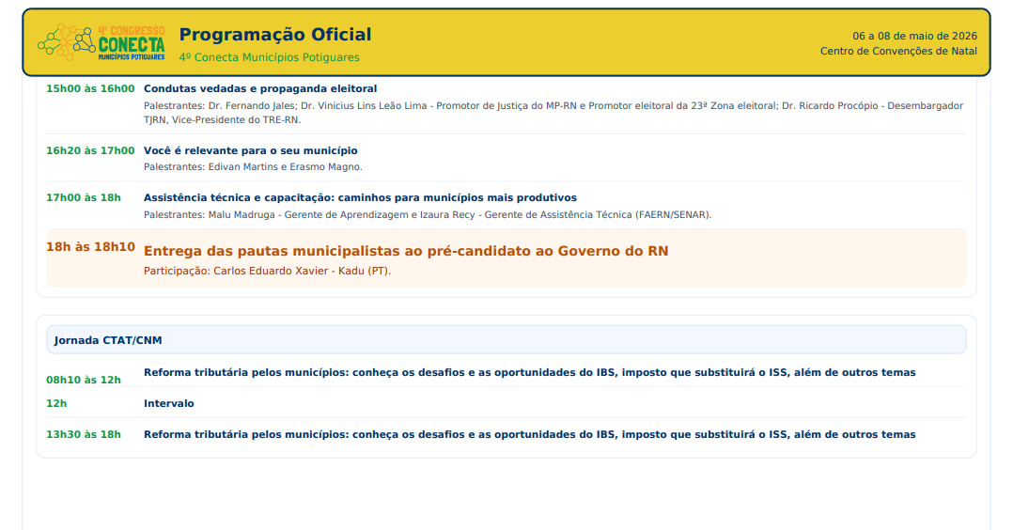Click the time '17h00 às 18h'
This screenshot has height=530, width=1013.
[84, 197]
